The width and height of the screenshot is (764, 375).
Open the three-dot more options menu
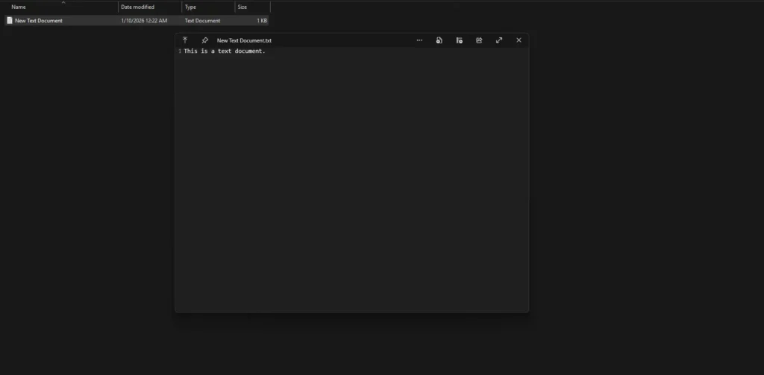419,40
